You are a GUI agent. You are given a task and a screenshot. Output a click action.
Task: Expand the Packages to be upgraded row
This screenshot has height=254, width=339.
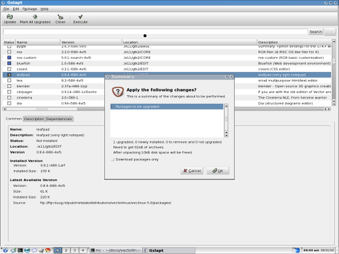click(113, 107)
